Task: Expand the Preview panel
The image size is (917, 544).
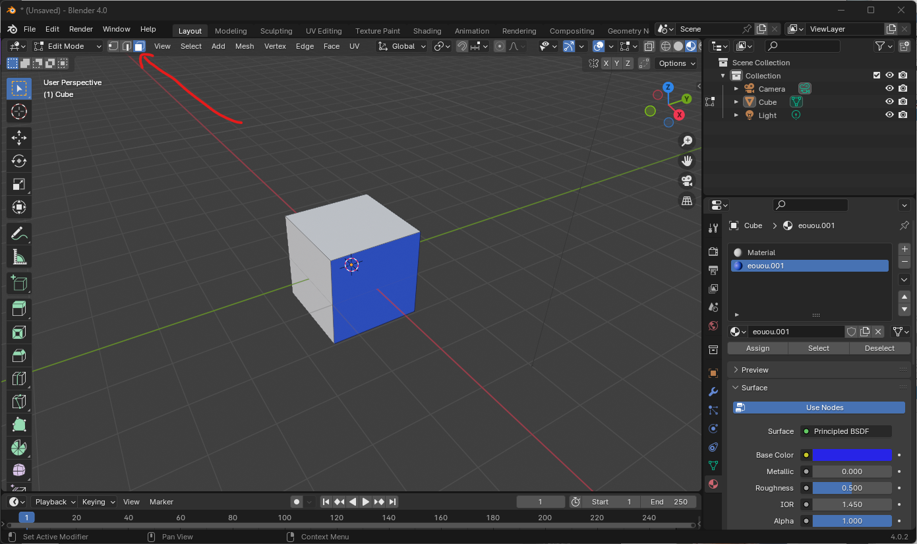Action: pyautogui.click(x=755, y=370)
